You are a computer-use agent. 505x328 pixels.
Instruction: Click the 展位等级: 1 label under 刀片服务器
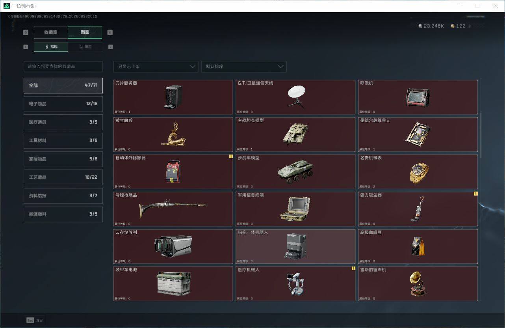coord(122,112)
